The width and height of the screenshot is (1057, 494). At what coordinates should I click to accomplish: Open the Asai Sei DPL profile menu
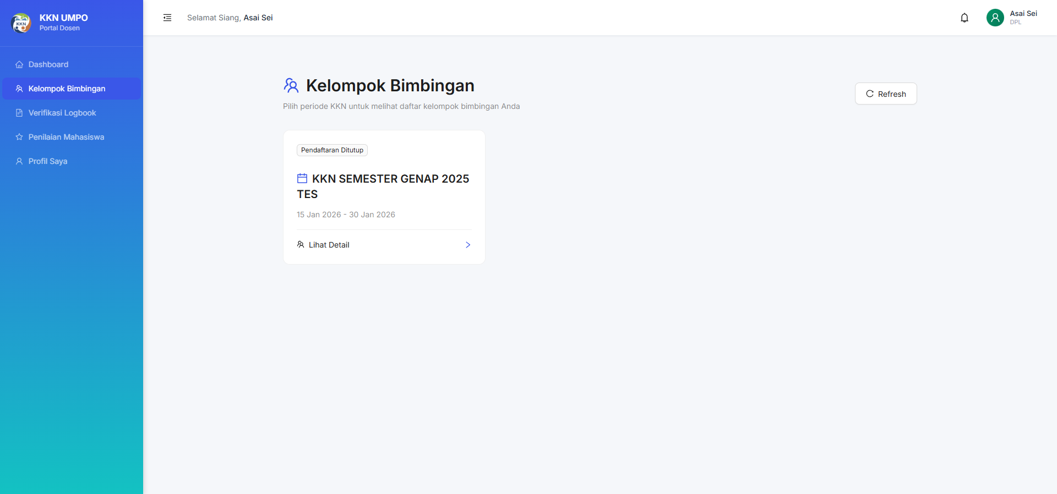coord(1012,18)
